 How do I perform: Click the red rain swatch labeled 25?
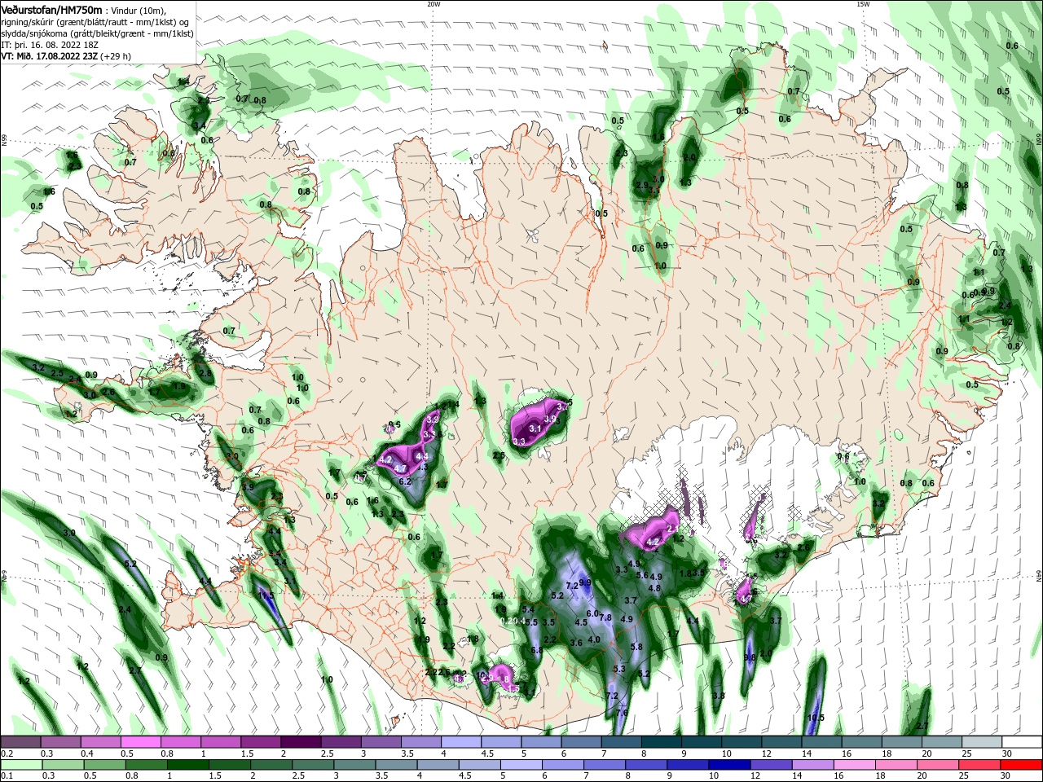coord(980,765)
